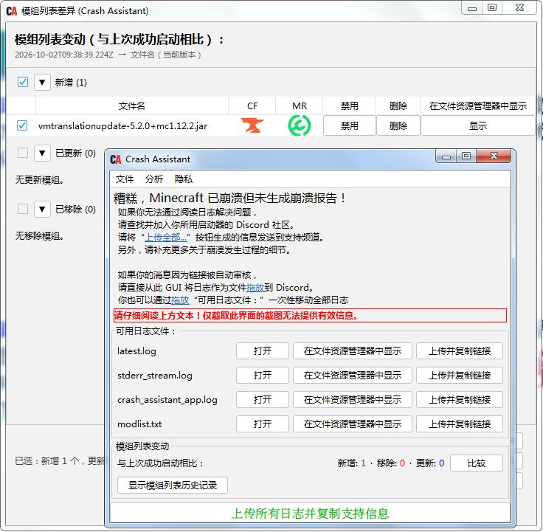This screenshot has height=532, width=543.
Task: Close the mod list diff window
Action: point(519,8)
